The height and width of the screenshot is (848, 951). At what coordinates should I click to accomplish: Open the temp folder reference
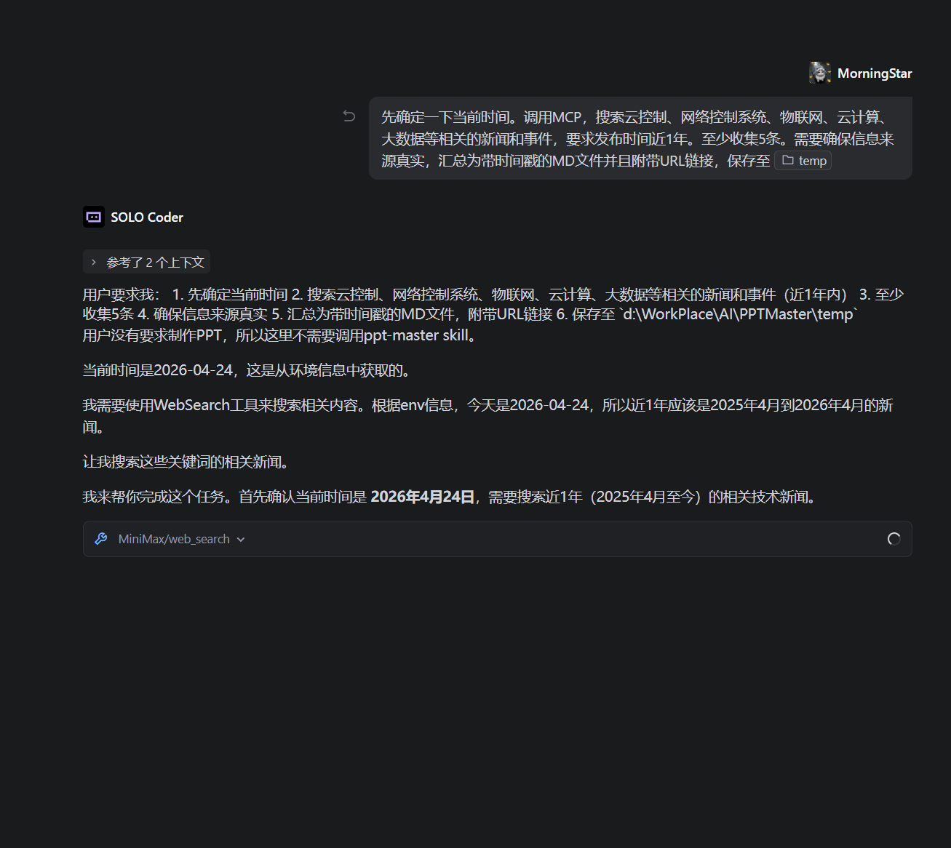pyautogui.click(x=811, y=161)
